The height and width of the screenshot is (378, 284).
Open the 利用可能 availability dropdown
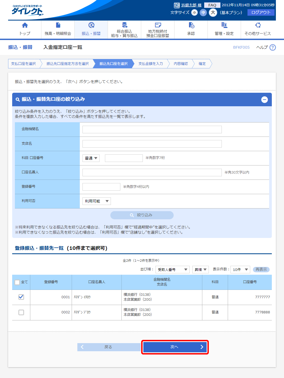97,201
